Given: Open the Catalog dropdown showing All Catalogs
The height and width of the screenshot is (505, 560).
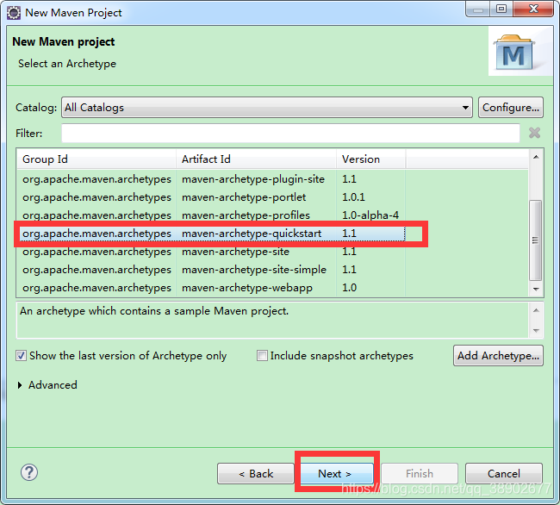Looking at the screenshot, I should 267,108.
